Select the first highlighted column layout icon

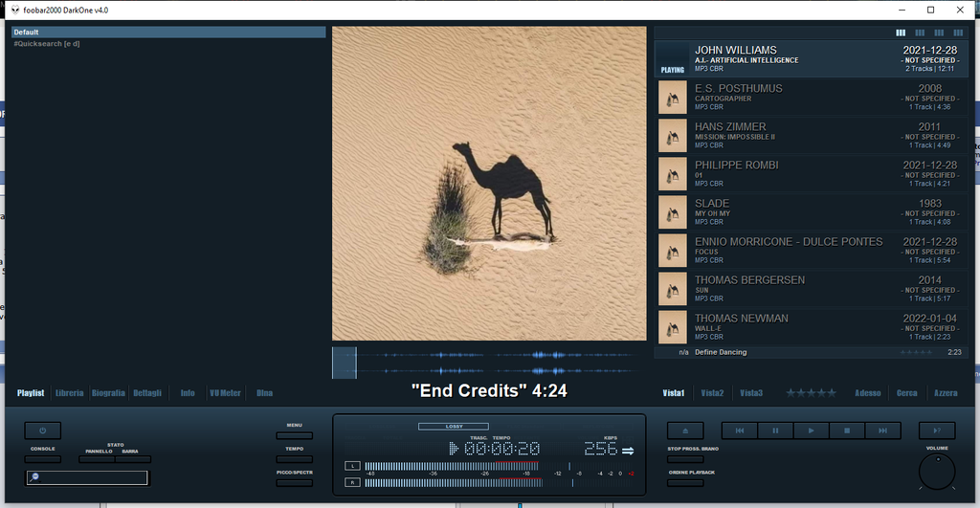pyautogui.click(x=901, y=33)
